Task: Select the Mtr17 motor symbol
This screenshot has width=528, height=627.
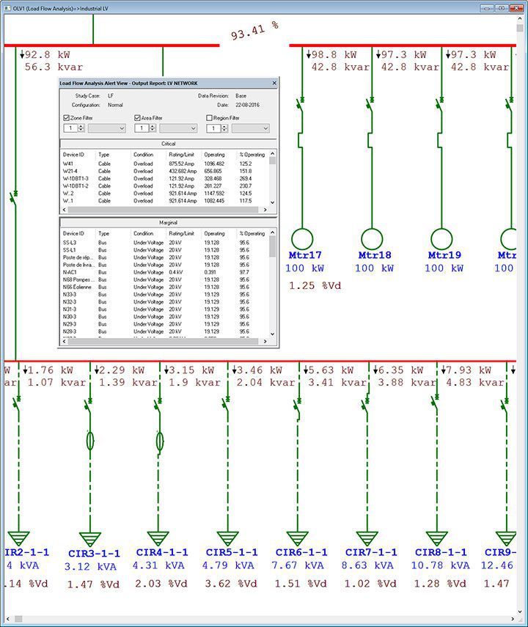Action: click(301, 238)
